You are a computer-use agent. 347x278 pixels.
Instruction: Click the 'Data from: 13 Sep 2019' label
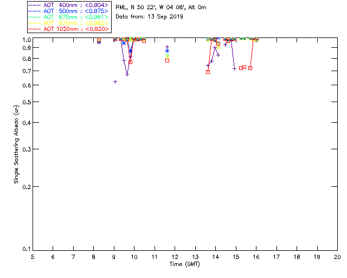point(149,17)
